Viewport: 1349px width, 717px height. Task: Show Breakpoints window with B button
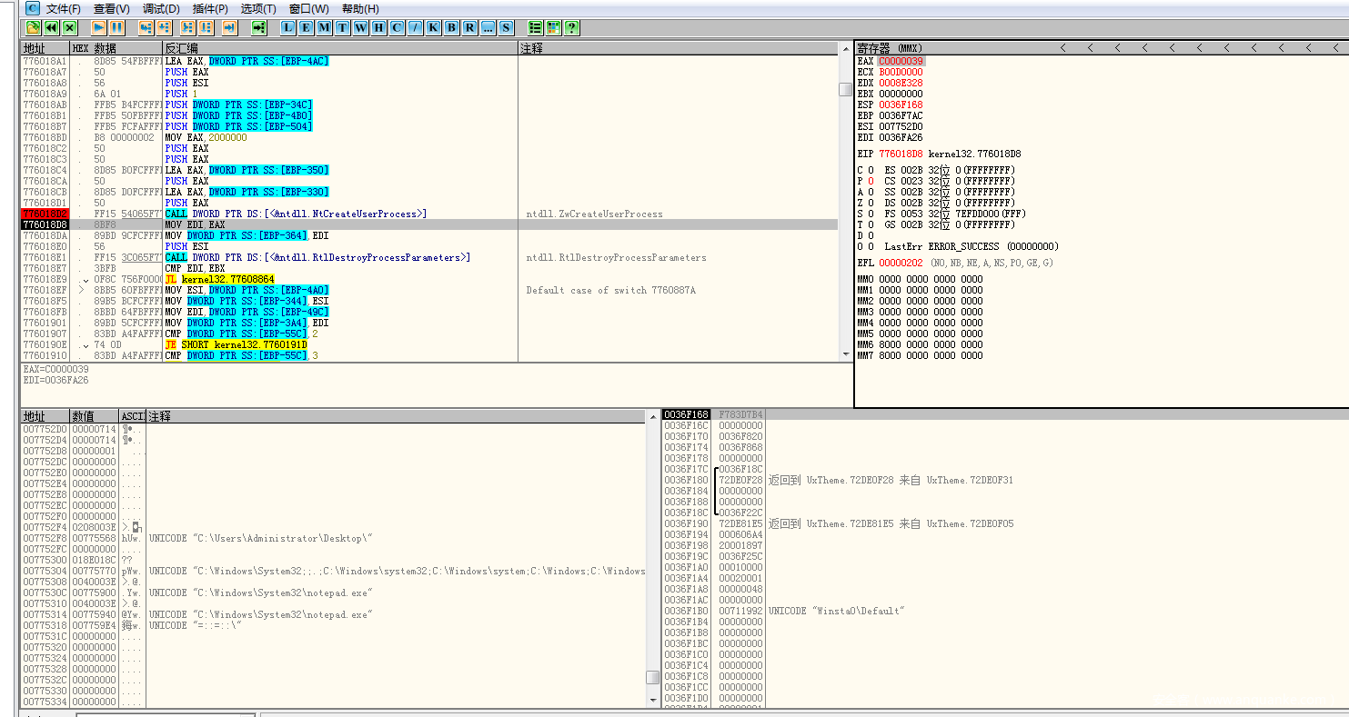coord(451,27)
